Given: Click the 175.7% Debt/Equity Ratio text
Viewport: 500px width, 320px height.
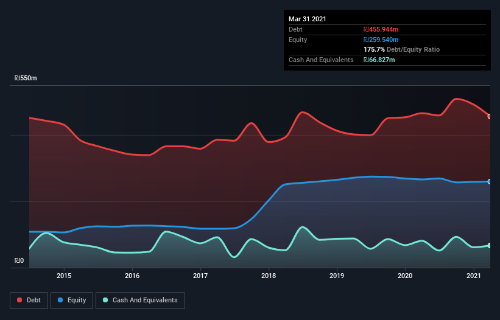Looking at the screenshot, I should [401, 50].
